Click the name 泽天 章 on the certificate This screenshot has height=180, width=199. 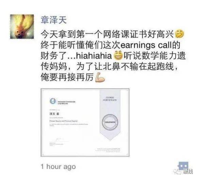[54, 114]
